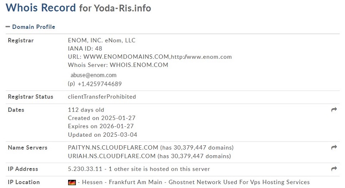Click the share arrow in IP Address row
This screenshot has width=345, height=188.
334,169
